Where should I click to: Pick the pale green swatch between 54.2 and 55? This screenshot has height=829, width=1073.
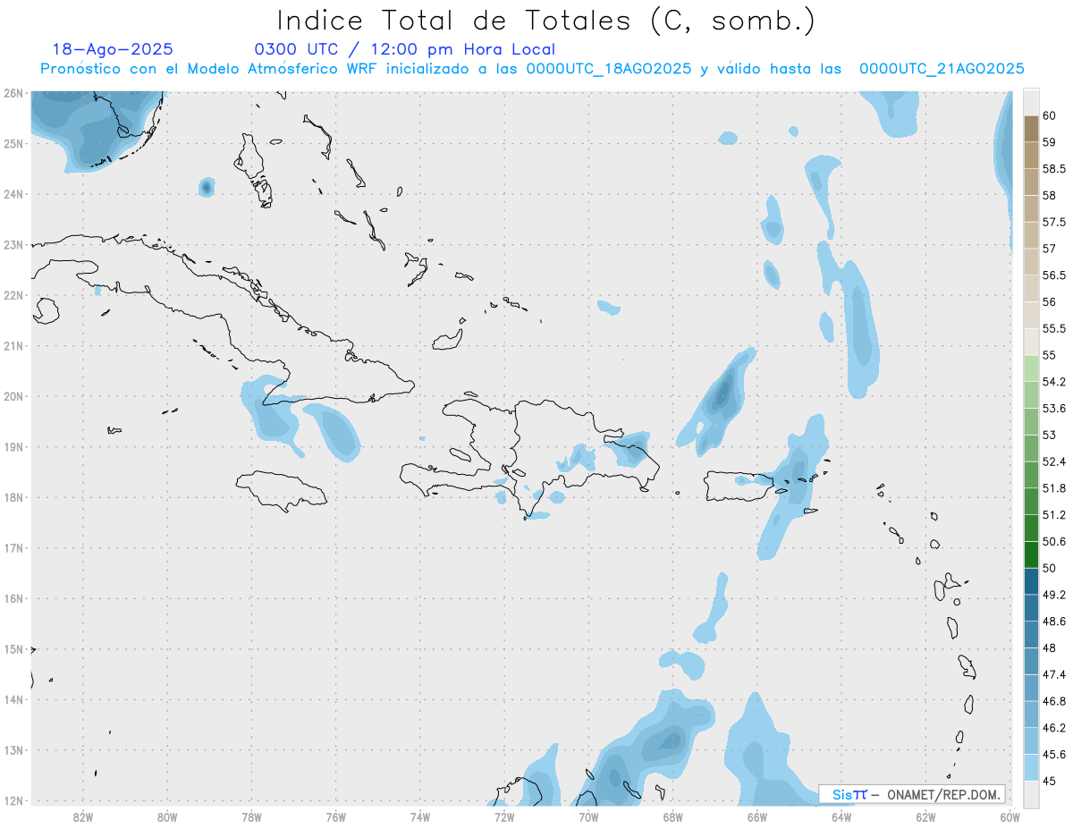[1031, 368]
